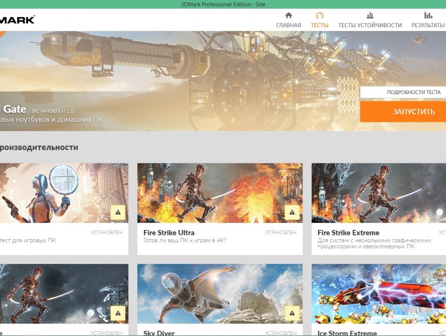This screenshot has height=336, width=446.
Task: Click the "тест для игровых ПК" description
Action: (x=28, y=240)
